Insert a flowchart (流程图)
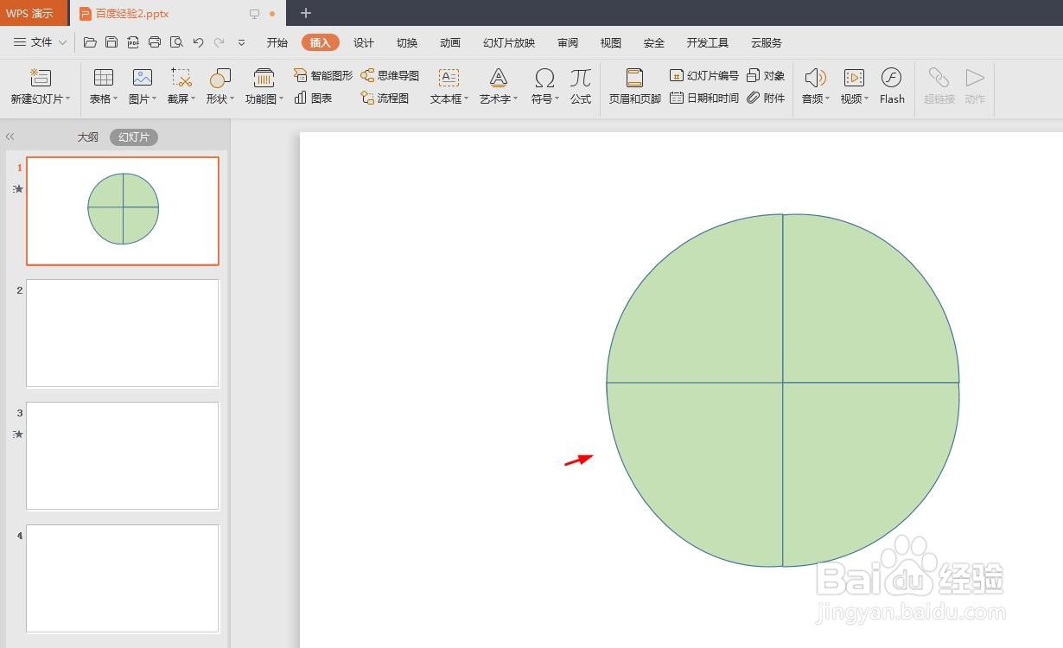This screenshot has height=648, width=1063. click(x=385, y=98)
